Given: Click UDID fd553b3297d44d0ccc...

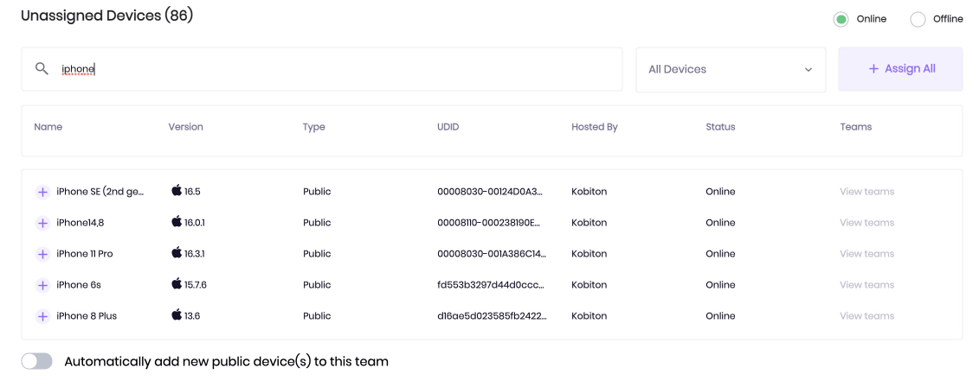Looking at the screenshot, I should 491,285.
